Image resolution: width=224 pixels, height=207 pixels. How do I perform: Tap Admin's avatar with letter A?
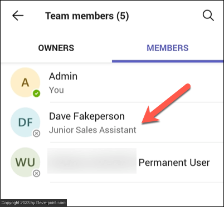pos(25,82)
